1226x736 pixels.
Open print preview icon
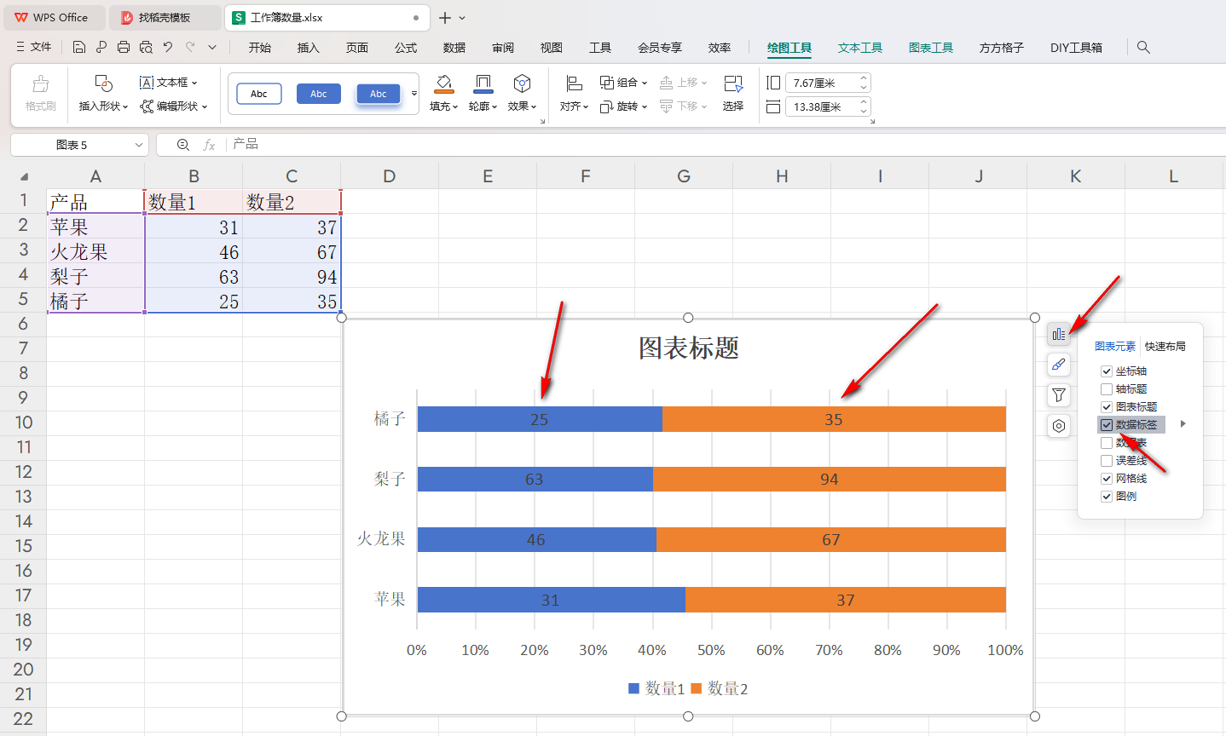point(146,48)
